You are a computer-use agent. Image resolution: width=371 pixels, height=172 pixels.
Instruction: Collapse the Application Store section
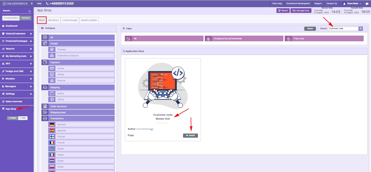click(x=124, y=51)
